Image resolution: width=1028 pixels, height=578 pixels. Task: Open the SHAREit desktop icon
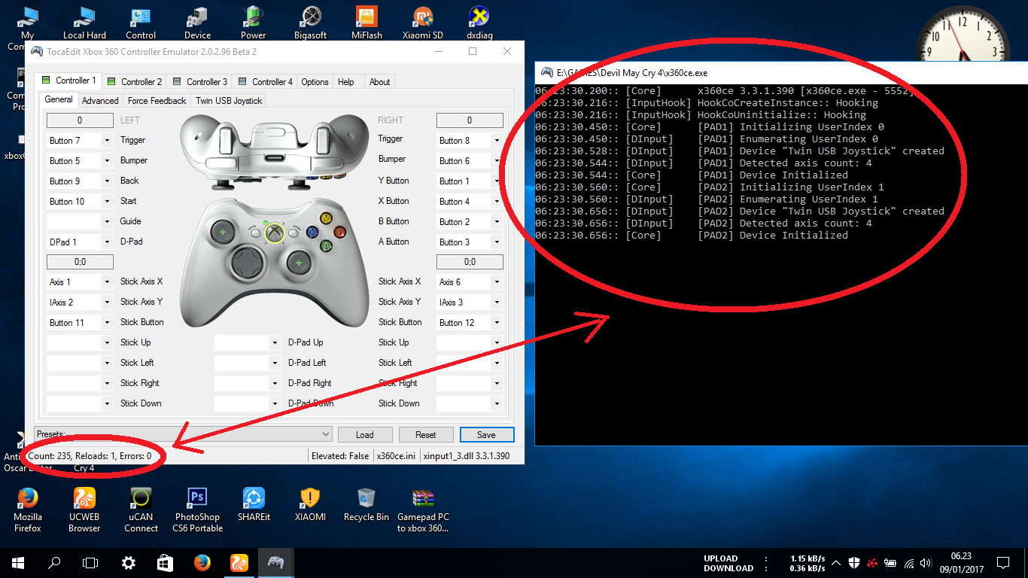click(254, 504)
